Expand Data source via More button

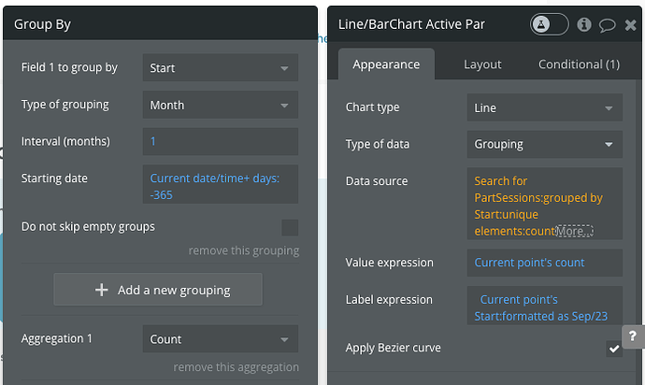click(x=575, y=231)
